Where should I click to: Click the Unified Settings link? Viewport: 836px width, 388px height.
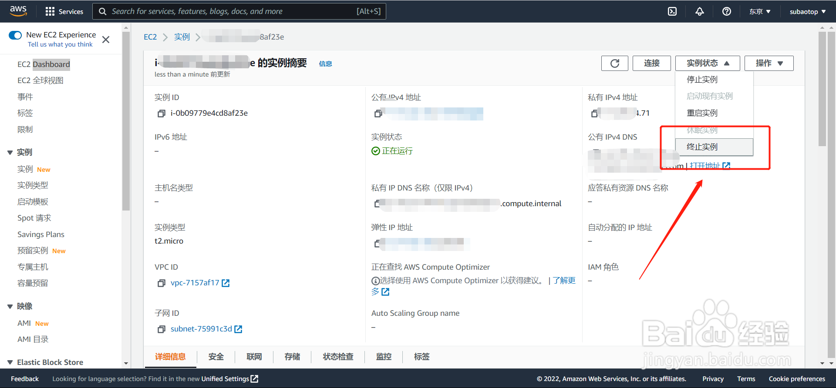point(225,379)
